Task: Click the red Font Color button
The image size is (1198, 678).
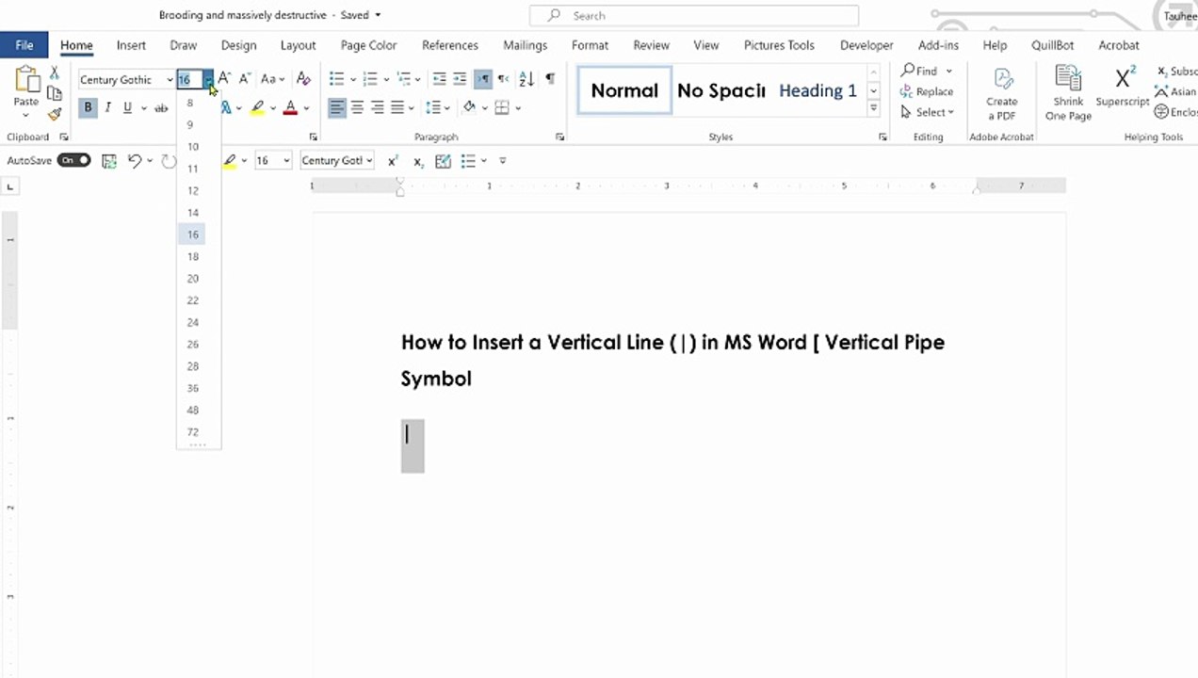Action: click(290, 108)
